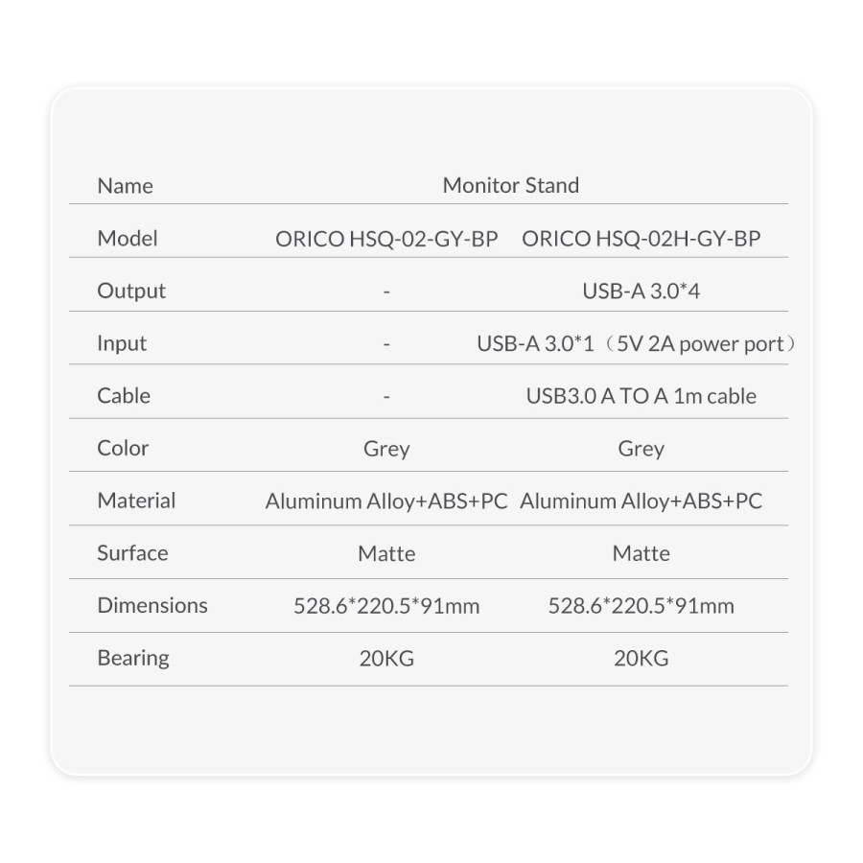Image resolution: width=863 pixels, height=863 pixels.
Task: Click the "Bearing" row label
Action: tap(133, 658)
